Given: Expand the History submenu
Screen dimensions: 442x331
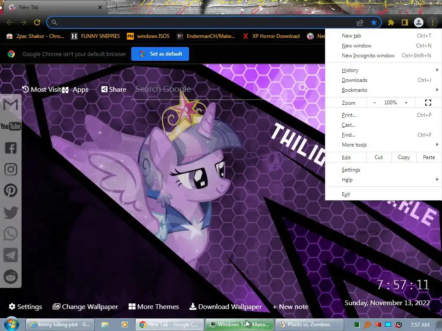Looking at the screenshot, I should pyautogui.click(x=383, y=70).
